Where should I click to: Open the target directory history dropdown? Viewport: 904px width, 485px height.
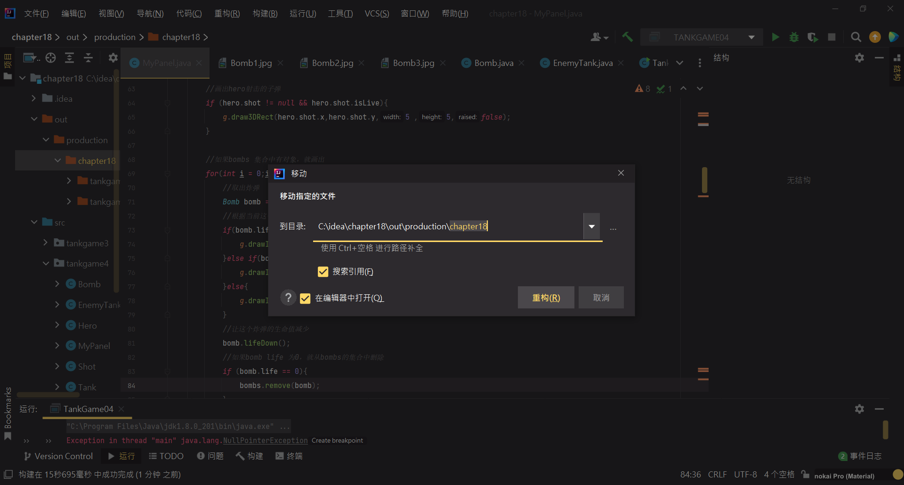[x=592, y=226]
